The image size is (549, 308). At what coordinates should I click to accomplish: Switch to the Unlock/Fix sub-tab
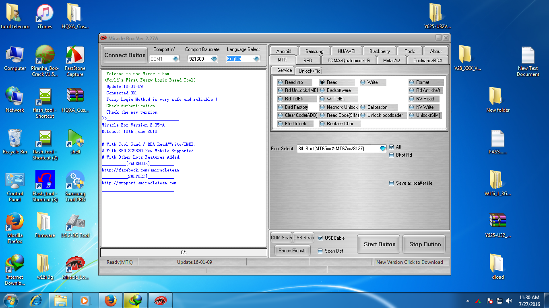click(x=309, y=71)
